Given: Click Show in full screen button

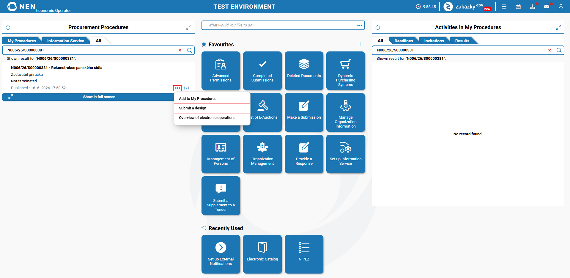Looking at the screenshot, I should (99, 97).
